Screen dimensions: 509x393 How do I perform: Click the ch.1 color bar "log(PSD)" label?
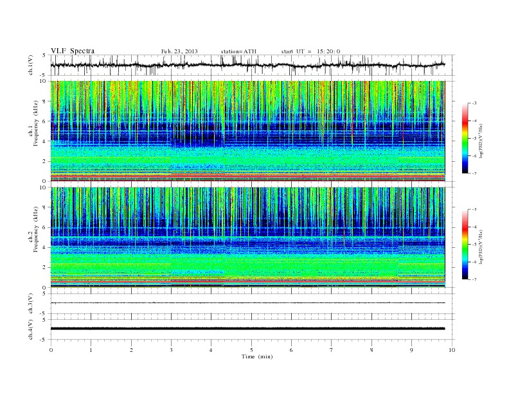tap(481, 140)
